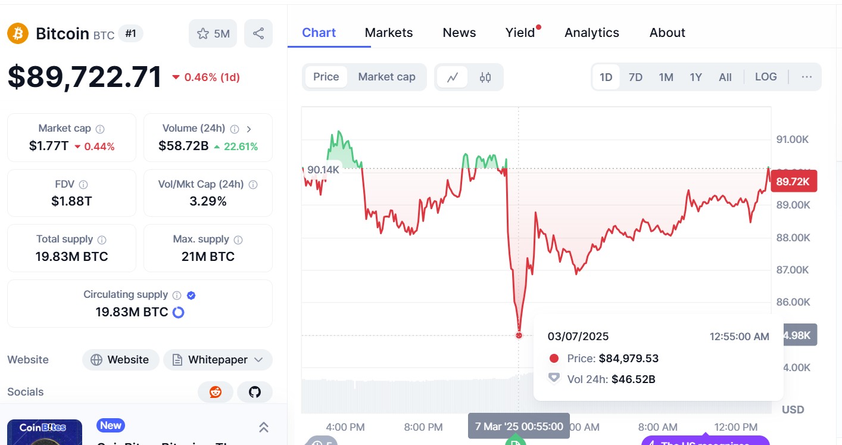Click the share icon button
The image size is (842, 445).
pyautogui.click(x=258, y=33)
